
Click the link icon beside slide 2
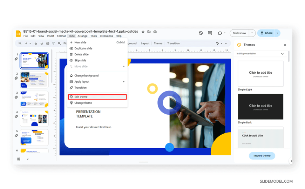16,78
